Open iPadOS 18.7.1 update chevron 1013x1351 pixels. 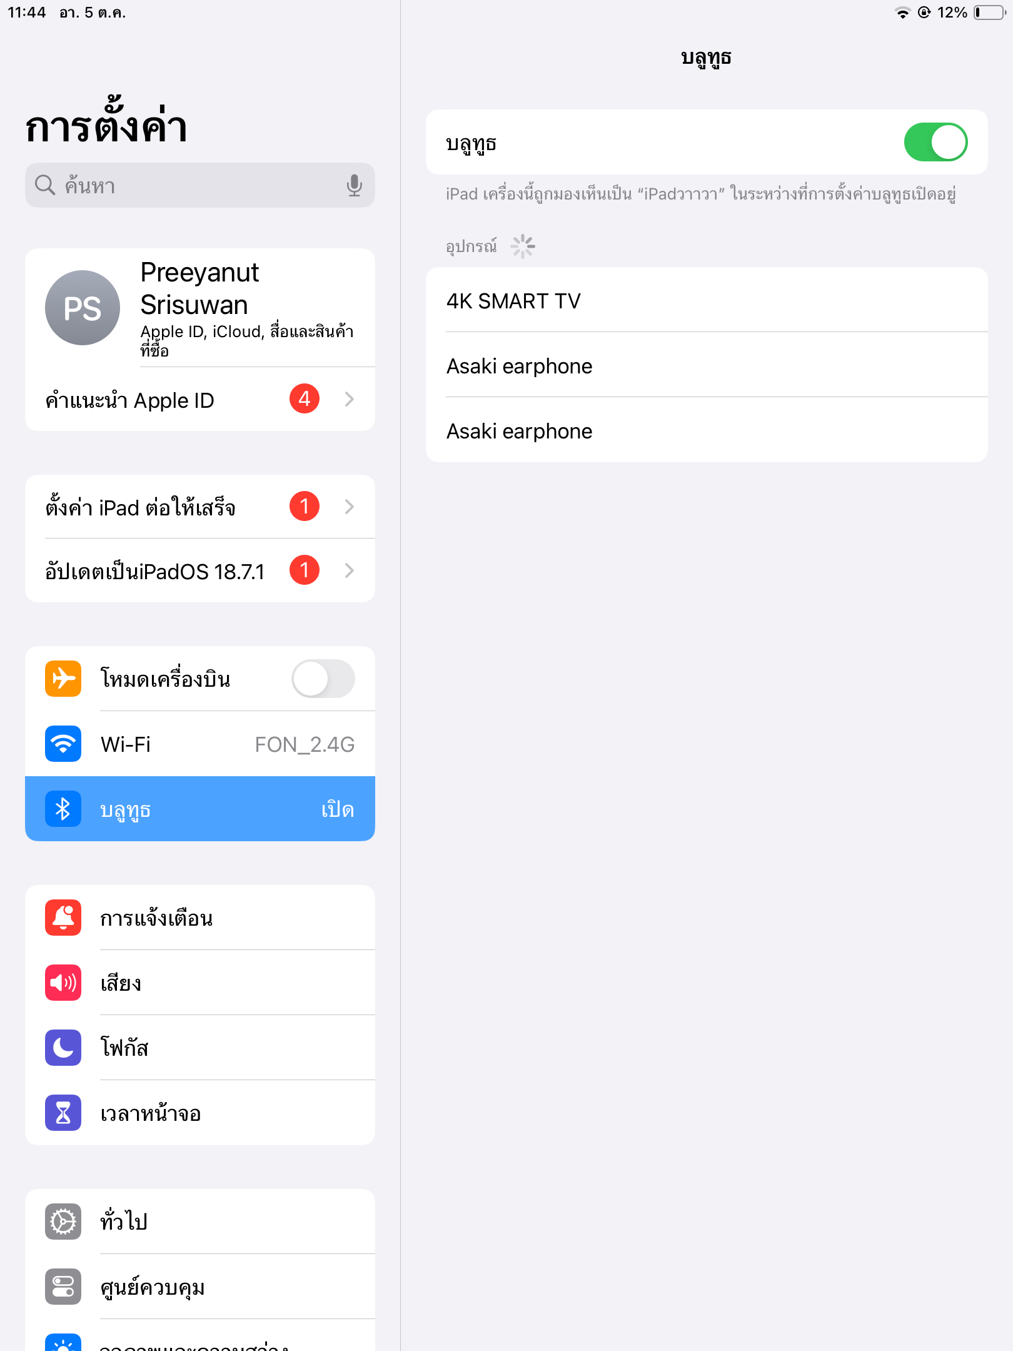pos(350,570)
